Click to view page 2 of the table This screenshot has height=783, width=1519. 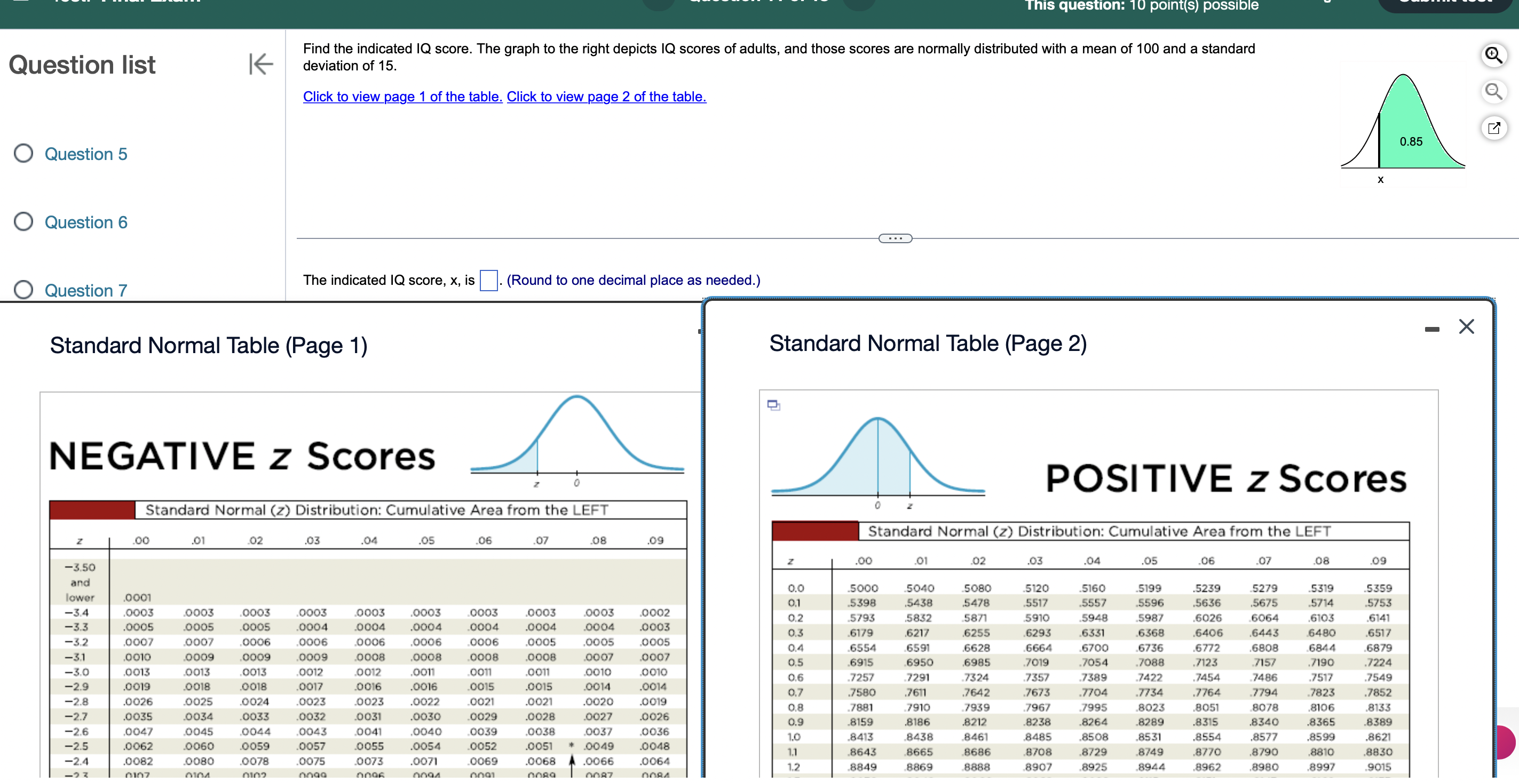606,97
